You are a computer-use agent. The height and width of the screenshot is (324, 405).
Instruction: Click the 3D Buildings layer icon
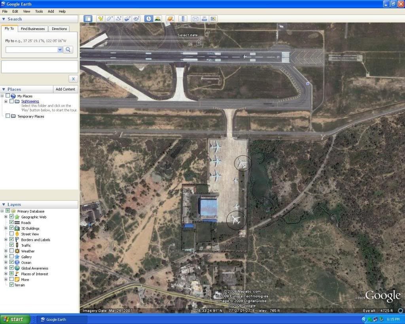pos(17,228)
